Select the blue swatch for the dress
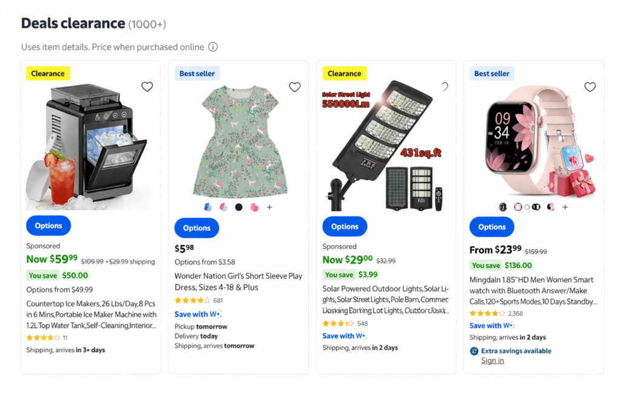 point(208,207)
